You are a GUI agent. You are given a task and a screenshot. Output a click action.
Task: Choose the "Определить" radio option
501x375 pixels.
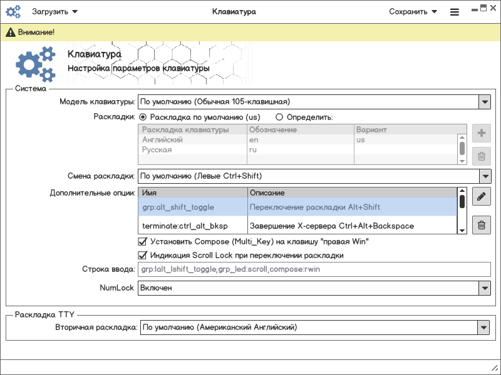279,117
